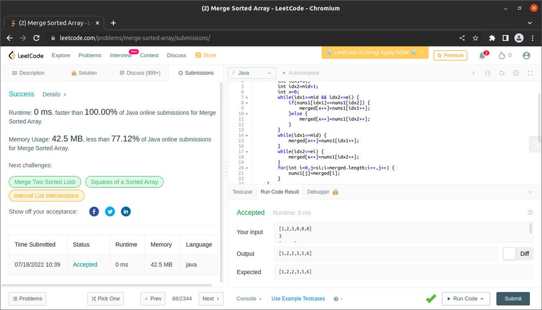Fold code at line 20 arrow

click(x=247, y=168)
